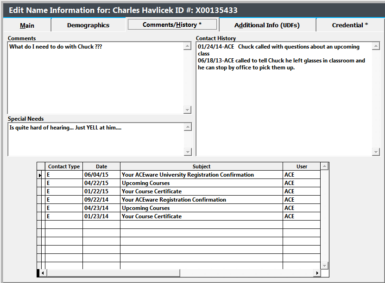
Task: Click 'Upcoming Courses' subject in 04/22/15 row
Action: point(202,183)
